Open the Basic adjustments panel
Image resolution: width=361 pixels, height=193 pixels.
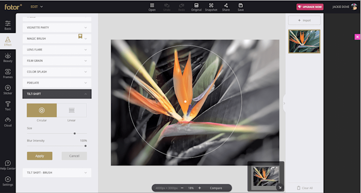(8, 25)
